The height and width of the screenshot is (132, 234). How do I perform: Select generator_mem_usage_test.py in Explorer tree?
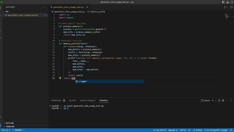click(x=25, y=15)
